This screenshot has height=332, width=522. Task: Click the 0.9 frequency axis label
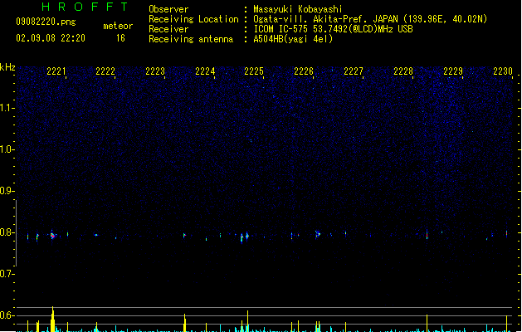pos(7,191)
